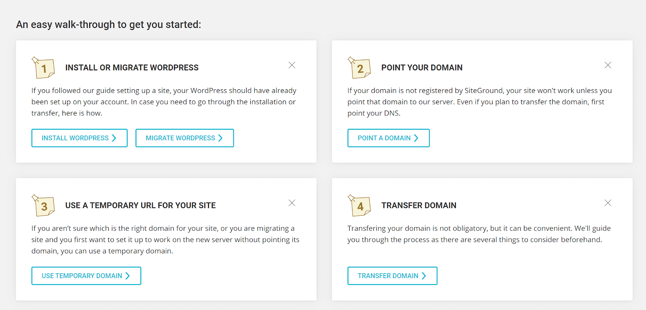Viewport: 646px width, 310px height.
Task: Click the step 2 sticky note icon
Action: [x=359, y=67]
